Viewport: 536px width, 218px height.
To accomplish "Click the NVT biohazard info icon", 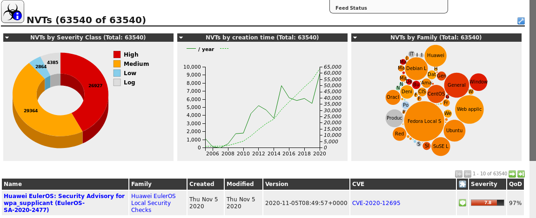I will [x=13, y=12].
